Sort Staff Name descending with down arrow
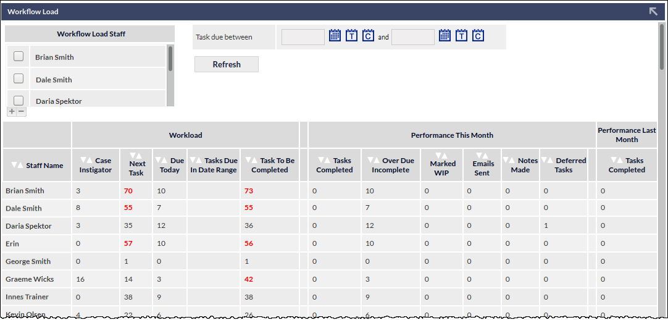668x320 pixels. click(14, 166)
